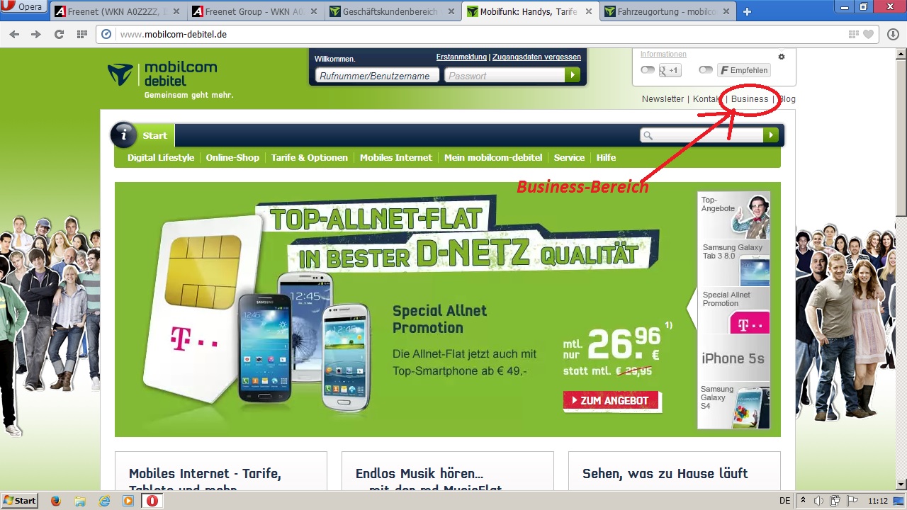The height and width of the screenshot is (510, 907).
Task: Click the ZUM ANGEBOT button
Action: [x=612, y=400]
